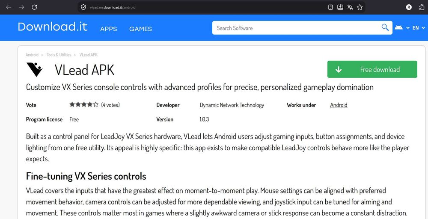Image resolution: width=428 pixels, height=219 pixels.
Task: Click the address bar URL
Action: [113, 7]
